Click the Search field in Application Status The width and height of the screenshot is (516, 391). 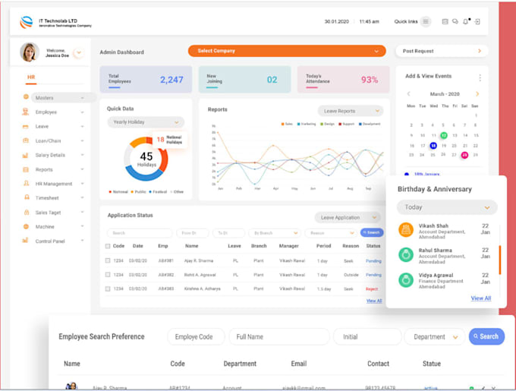[x=140, y=233]
